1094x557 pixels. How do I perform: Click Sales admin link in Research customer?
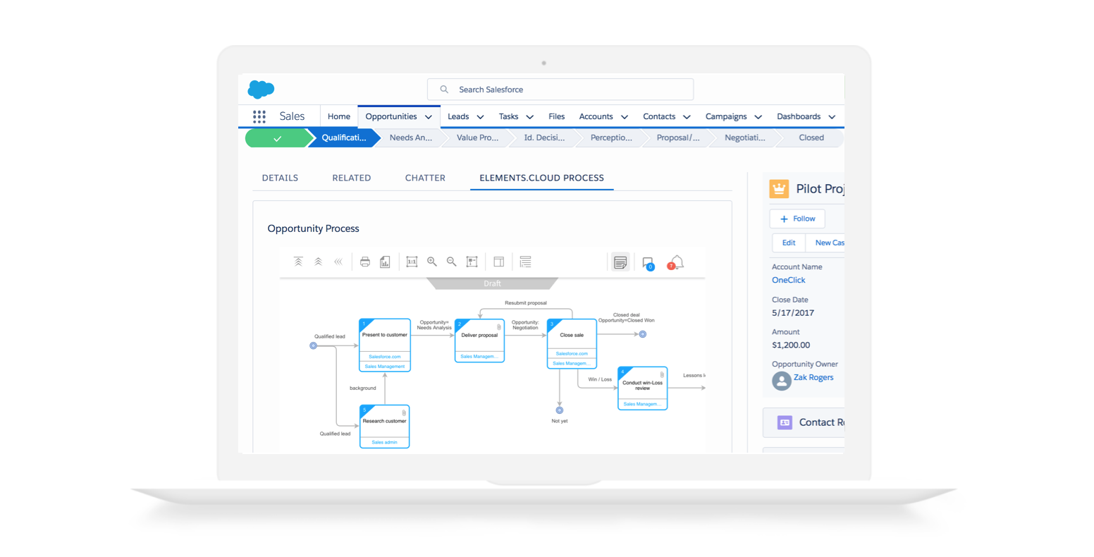tap(385, 442)
